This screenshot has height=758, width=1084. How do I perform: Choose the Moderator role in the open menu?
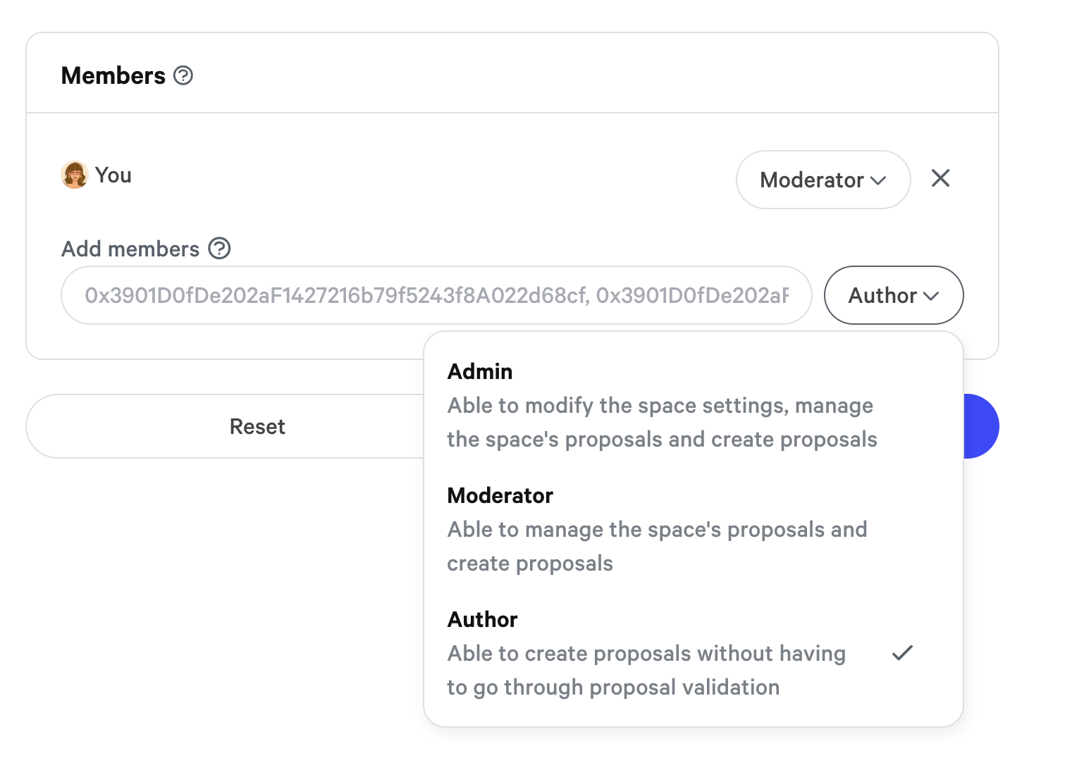tap(500, 495)
